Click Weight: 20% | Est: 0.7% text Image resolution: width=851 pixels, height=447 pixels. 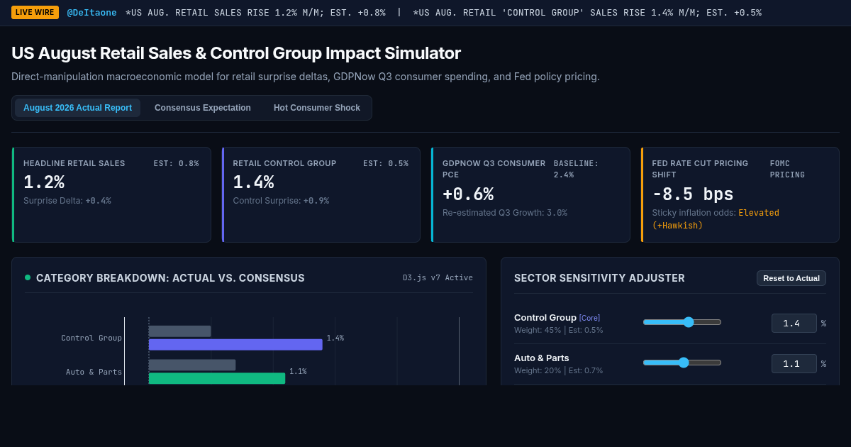click(x=558, y=370)
